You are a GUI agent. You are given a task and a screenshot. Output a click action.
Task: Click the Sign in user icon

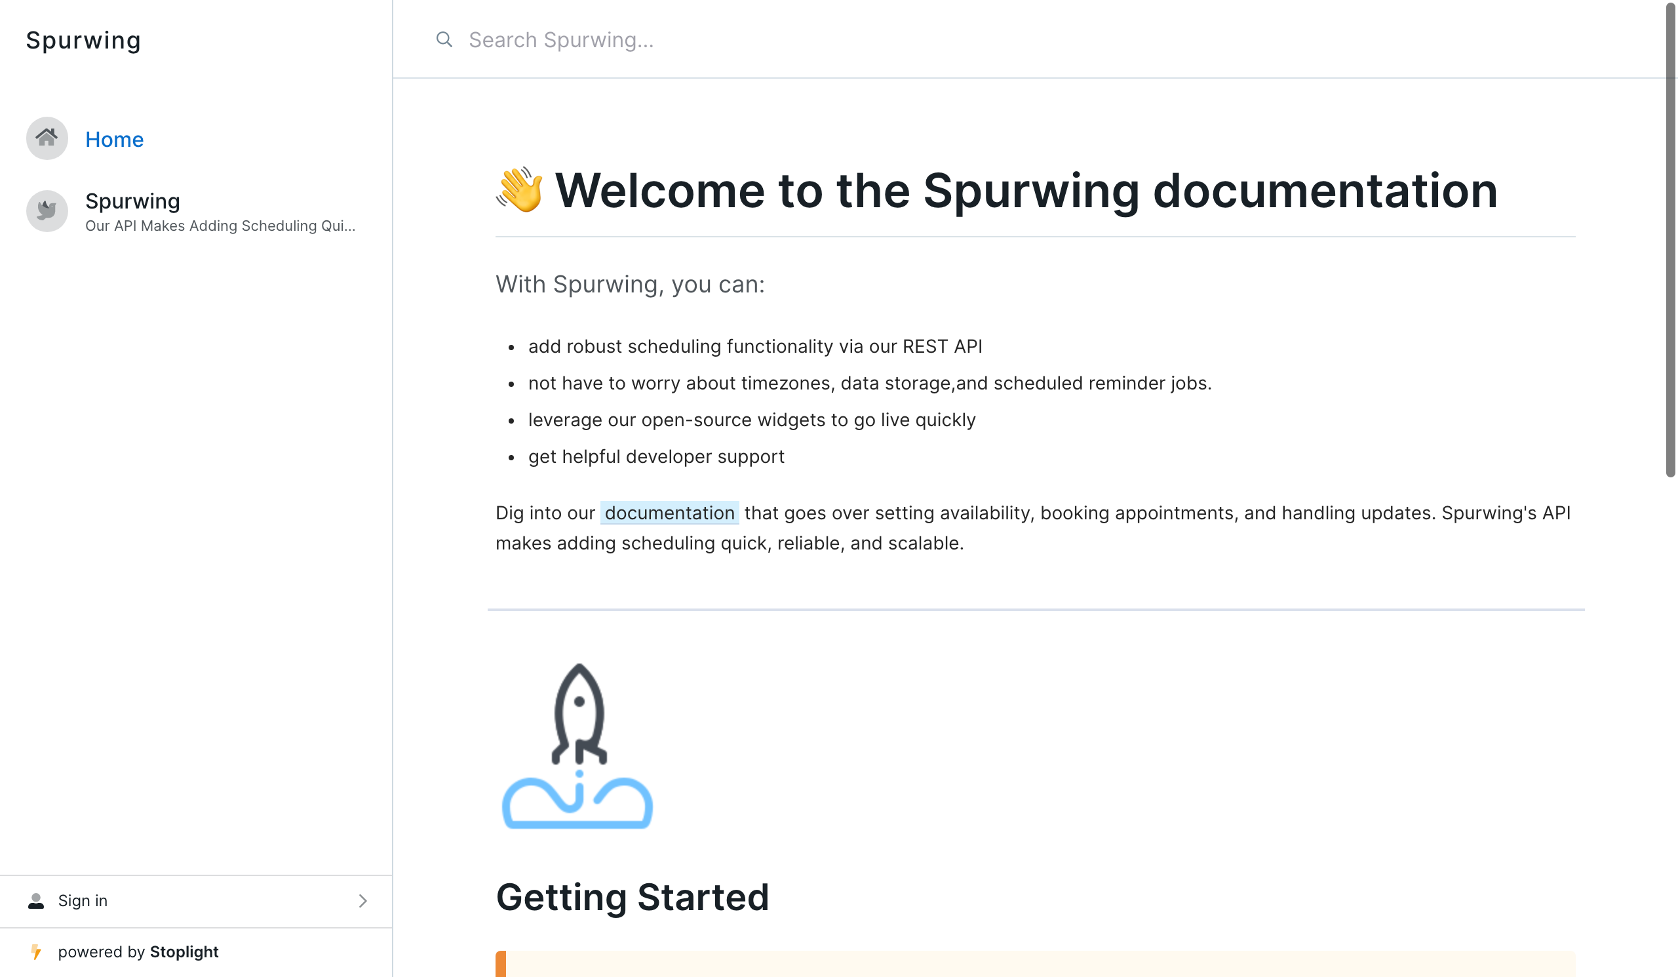pos(36,902)
